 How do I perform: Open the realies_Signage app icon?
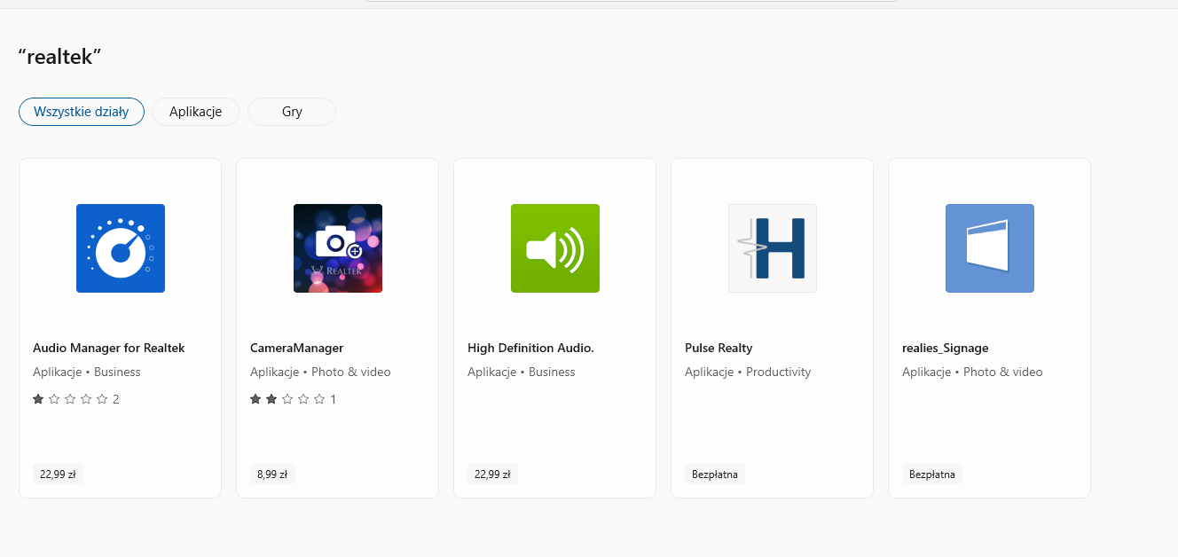(x=990, y=248)
